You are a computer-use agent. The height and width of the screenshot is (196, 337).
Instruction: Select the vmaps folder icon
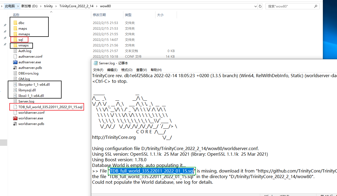[x=15, y=45]
